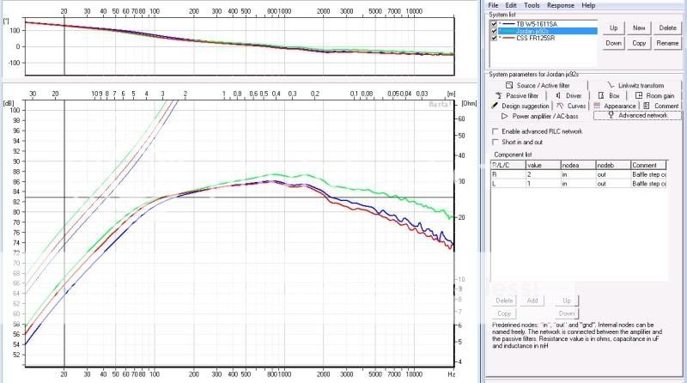
Task: Open the Driver tab speaker icon
Action: point(558,95)
